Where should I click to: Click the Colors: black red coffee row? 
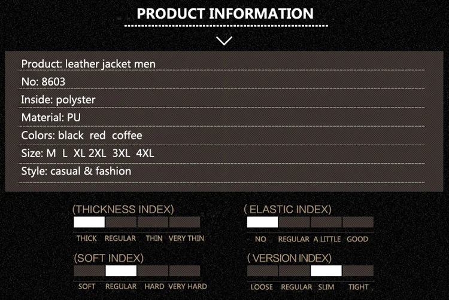(x=221, y=136)
